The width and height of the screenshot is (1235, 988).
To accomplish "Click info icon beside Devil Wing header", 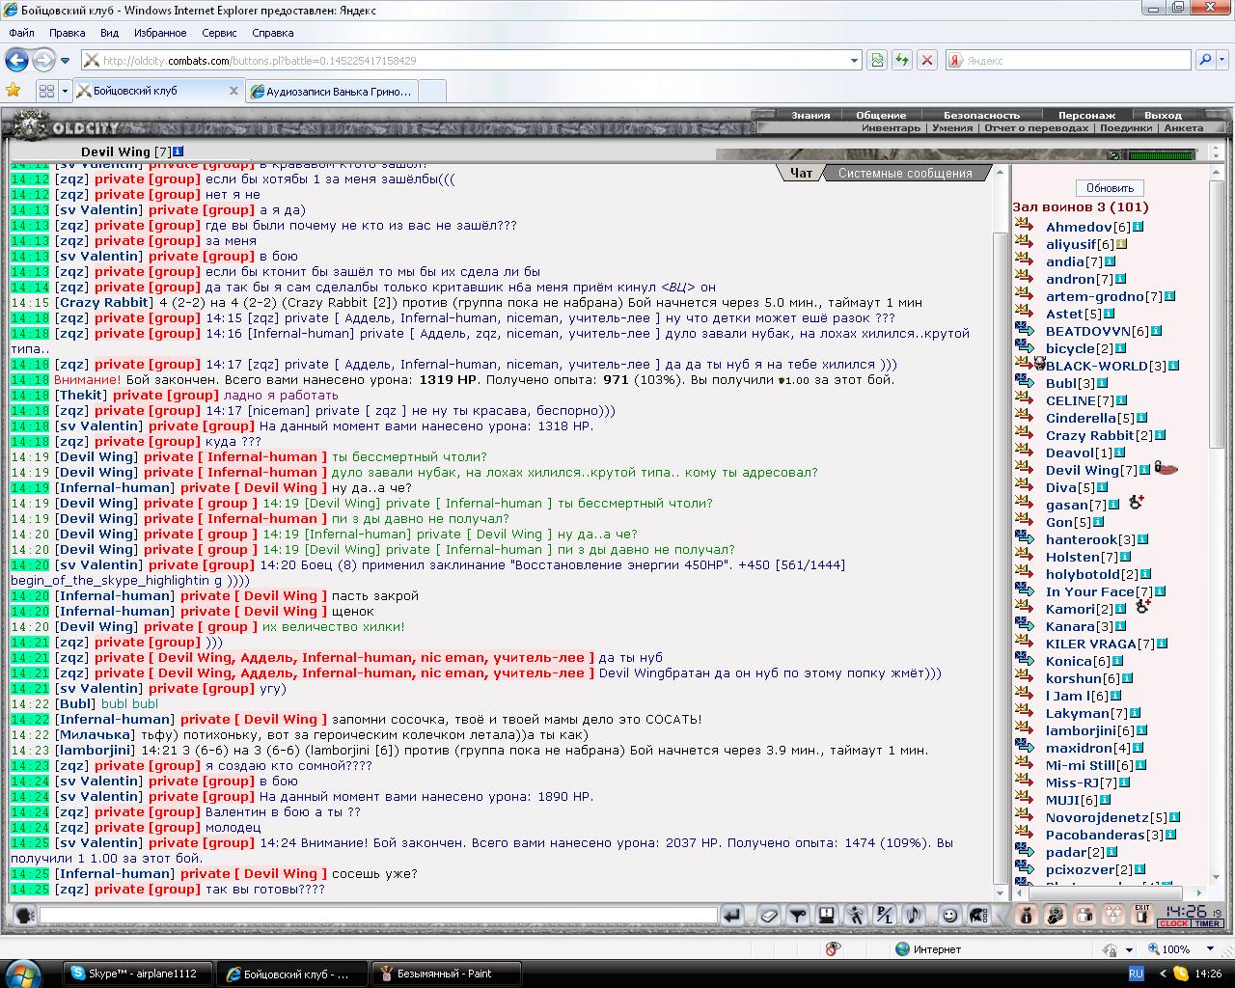I will pyautogui.click(x=178, y=151).
